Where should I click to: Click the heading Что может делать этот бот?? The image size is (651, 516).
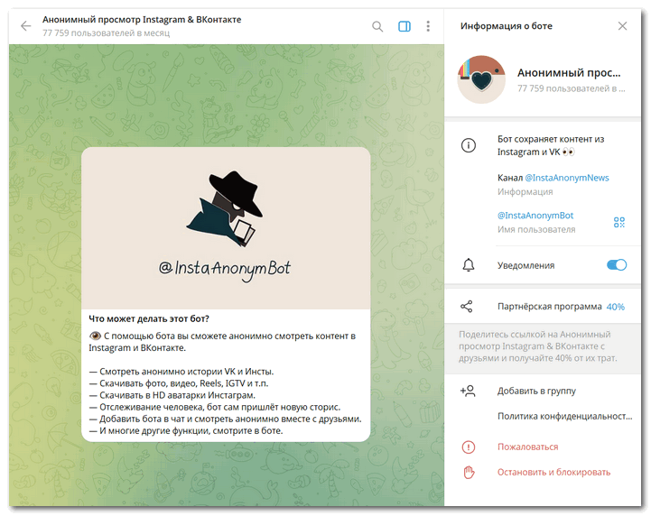click(x=149, y=319)
